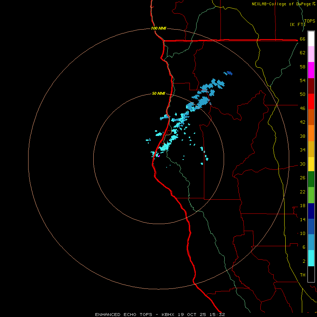
Task: Click the 22 legend scale value
Action: pyautogui.click(x=303, y=192)
